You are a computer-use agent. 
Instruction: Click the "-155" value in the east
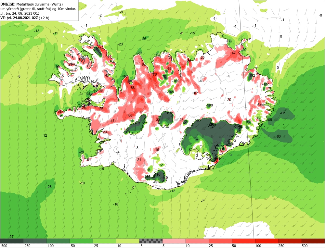pos(266,84)
